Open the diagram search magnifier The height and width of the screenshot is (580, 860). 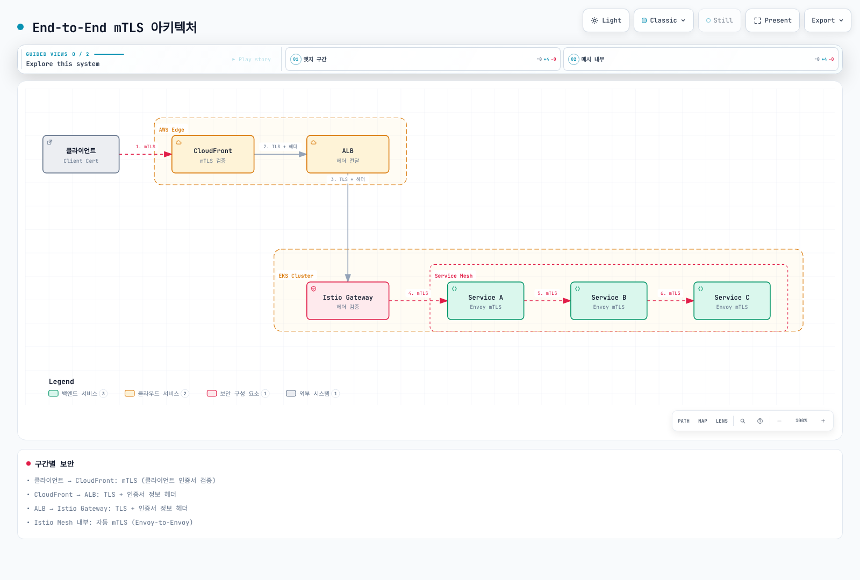[x=743, y=421]
